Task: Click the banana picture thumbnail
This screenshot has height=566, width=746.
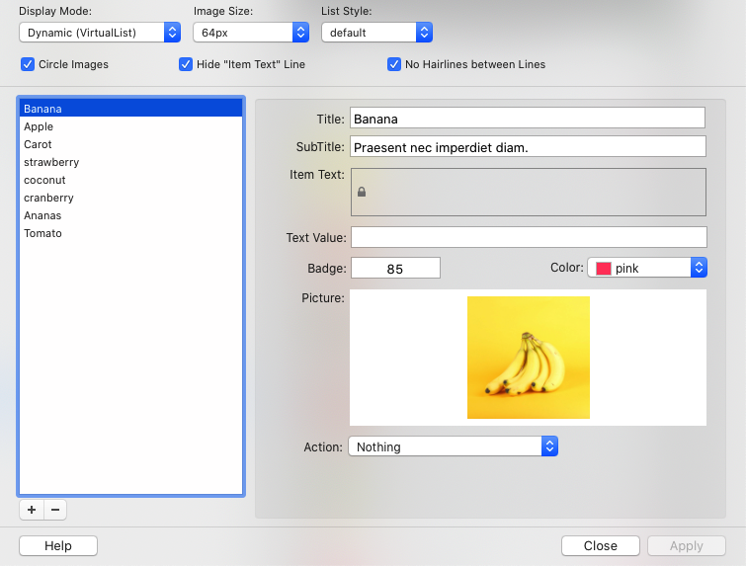Action: click(529, 358)
